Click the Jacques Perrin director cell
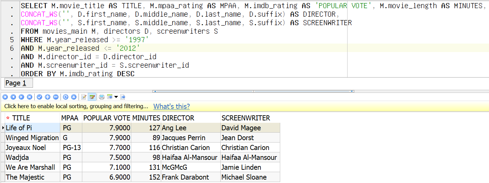Screen dimensions: 489x183 click(190, 138)
